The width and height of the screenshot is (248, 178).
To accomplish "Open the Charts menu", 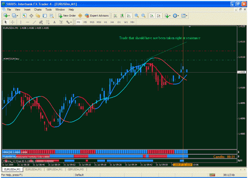I will (x=38, y=10).
